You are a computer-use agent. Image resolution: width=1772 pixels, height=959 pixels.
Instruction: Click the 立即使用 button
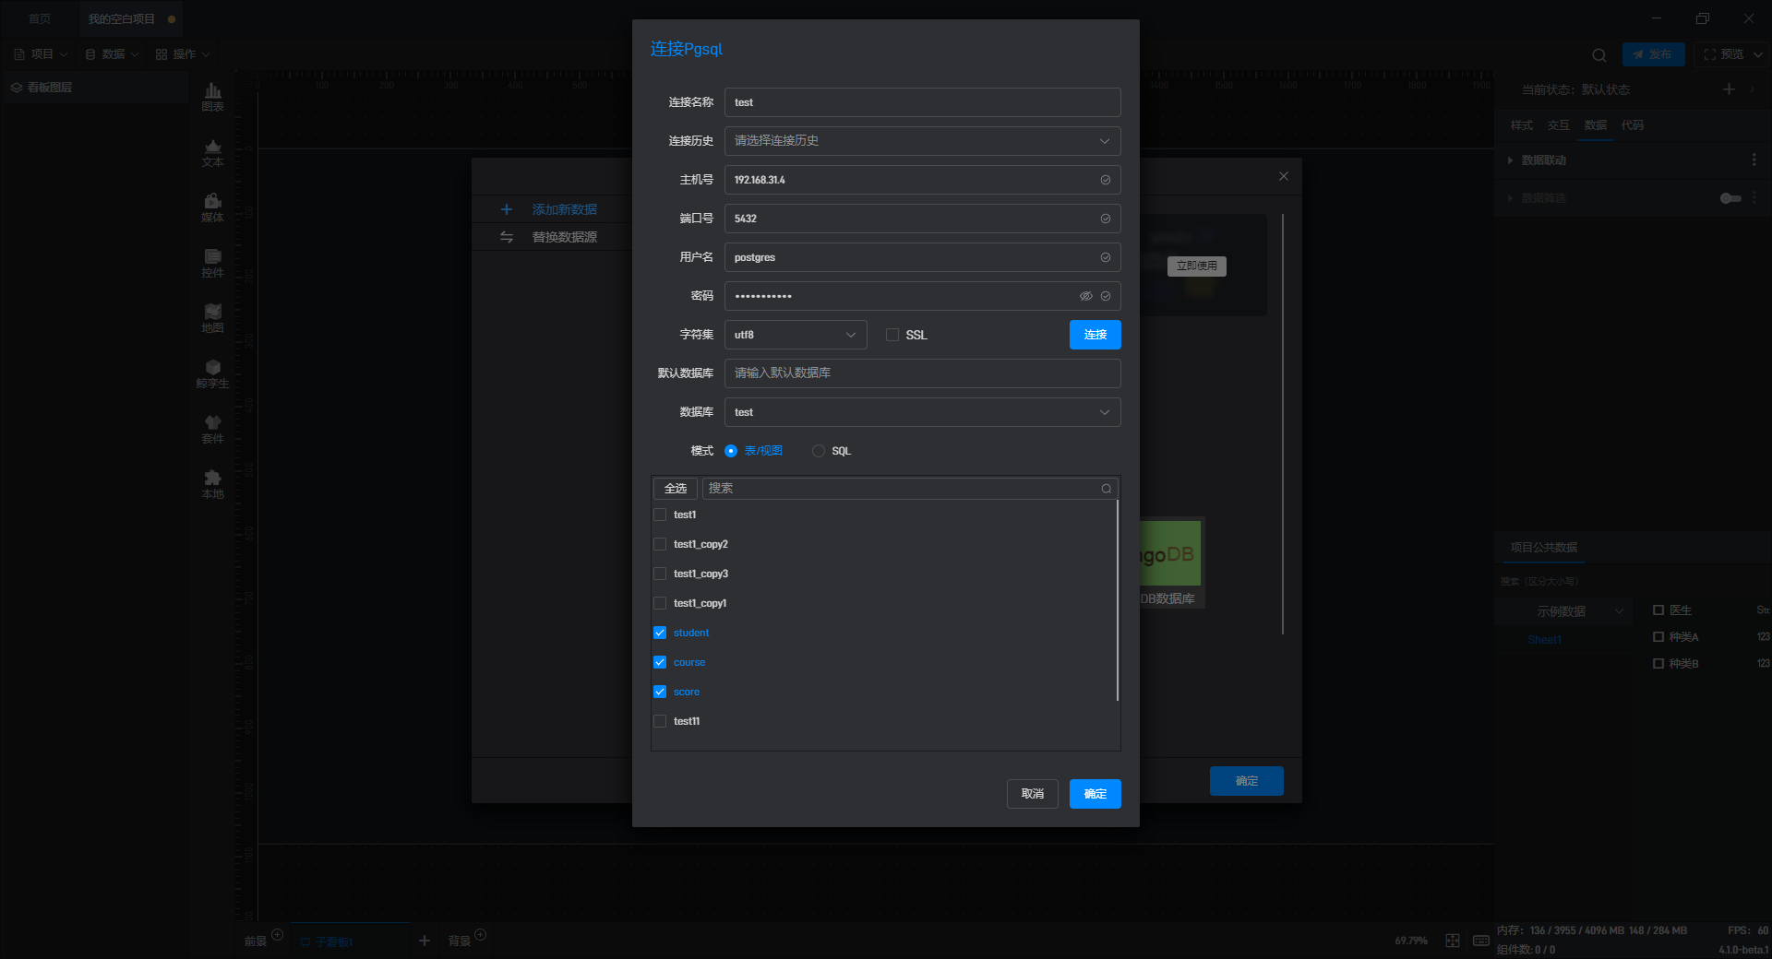pos(1197,266)
